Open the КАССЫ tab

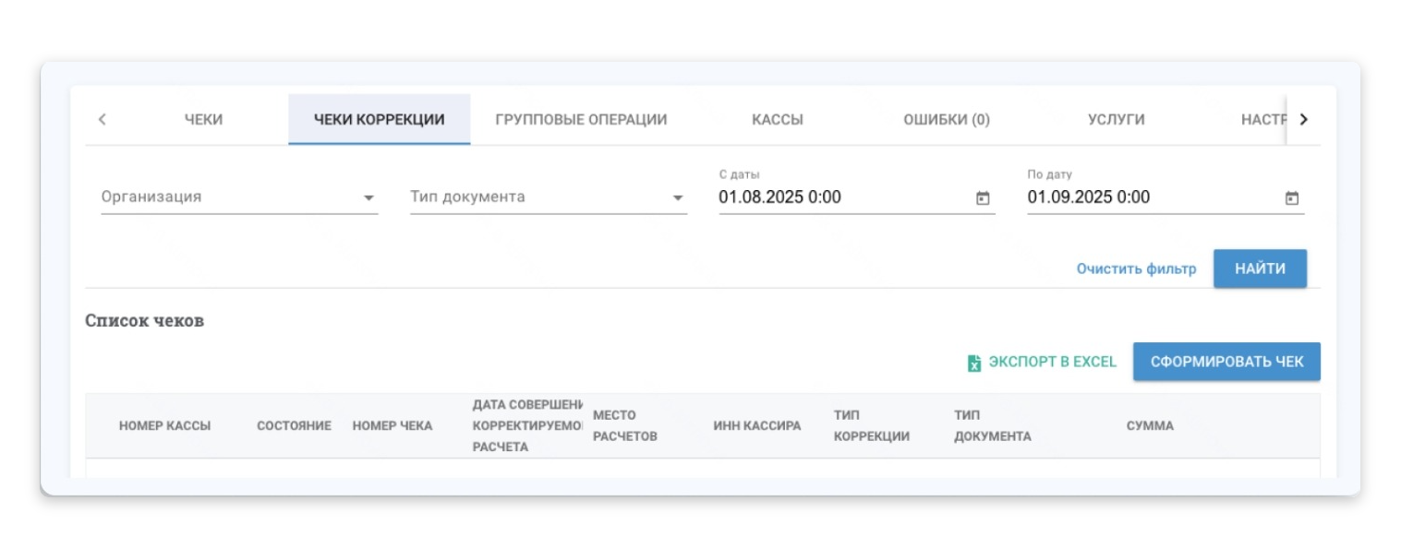pos(779,118)
